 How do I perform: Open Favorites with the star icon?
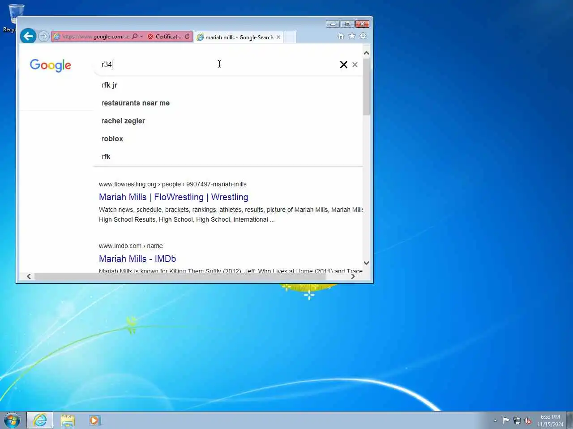352,36
